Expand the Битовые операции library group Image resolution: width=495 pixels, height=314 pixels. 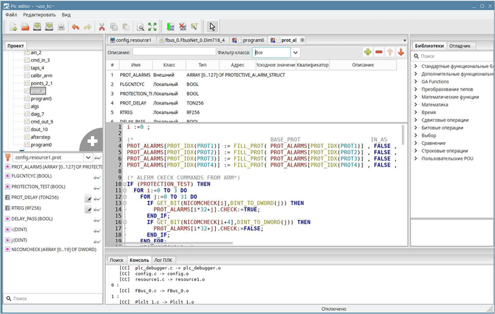coord(416,128)
